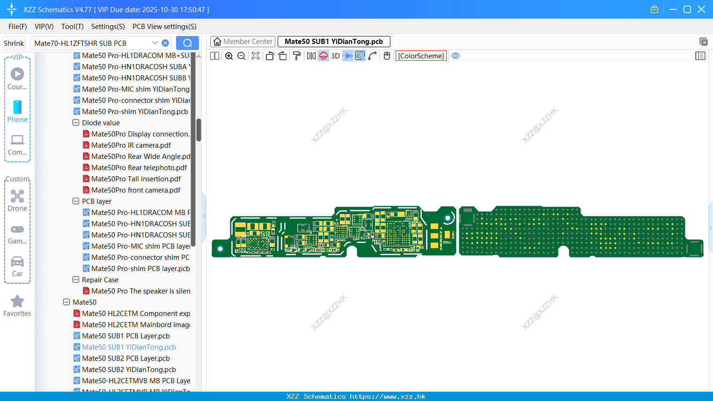This screenshot has width=713, height=401.
Task: Mirror flip the PCB board
Action: tap(311, 56)
